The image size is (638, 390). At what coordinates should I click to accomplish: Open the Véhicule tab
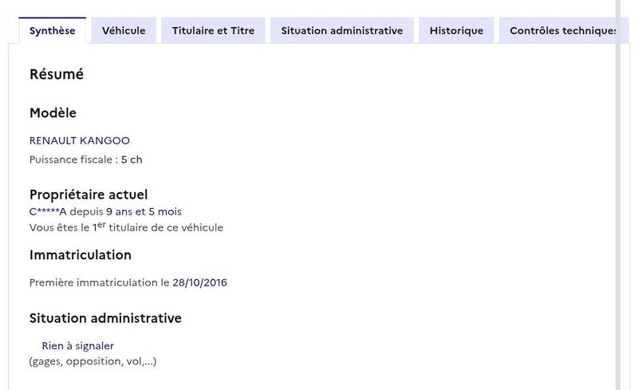coord(124,30)
